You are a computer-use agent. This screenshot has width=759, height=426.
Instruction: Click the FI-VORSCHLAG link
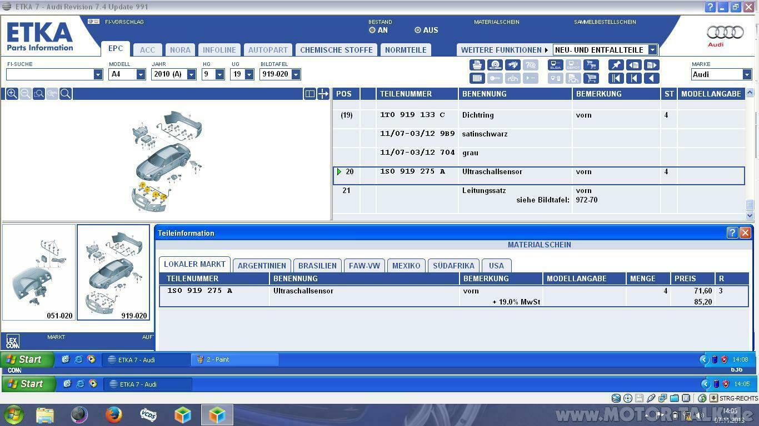[123, 22]
